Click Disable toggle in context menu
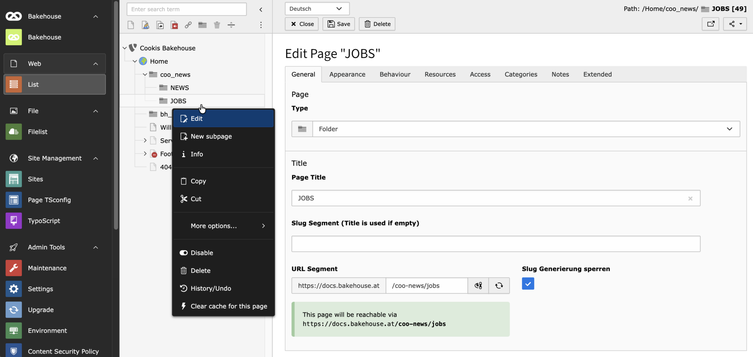The height and width of the screenshot is (357, 753). pyautogui.click(x=202, y=253)
